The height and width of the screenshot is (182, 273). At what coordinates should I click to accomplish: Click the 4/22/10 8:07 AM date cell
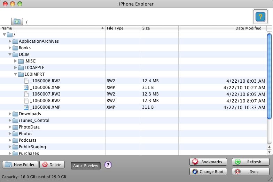click(x=246, y=101)
